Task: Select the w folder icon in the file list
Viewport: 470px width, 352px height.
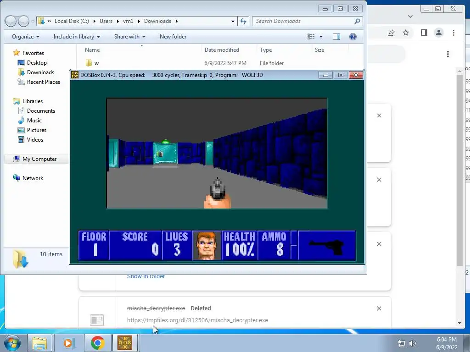Action: pos(89,63)
